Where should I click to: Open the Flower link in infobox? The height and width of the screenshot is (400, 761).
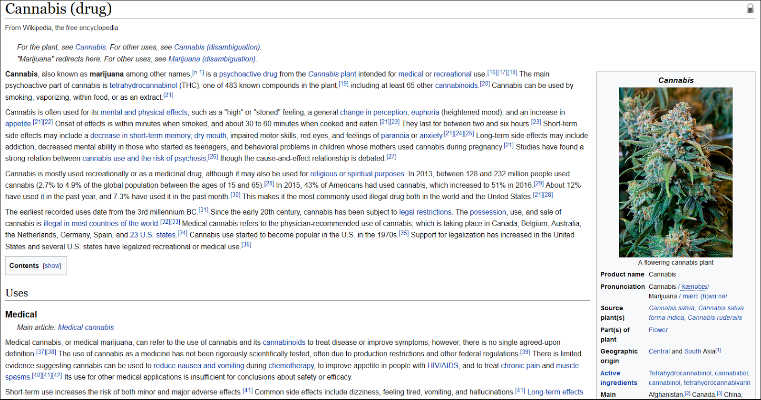pos(658,330)
